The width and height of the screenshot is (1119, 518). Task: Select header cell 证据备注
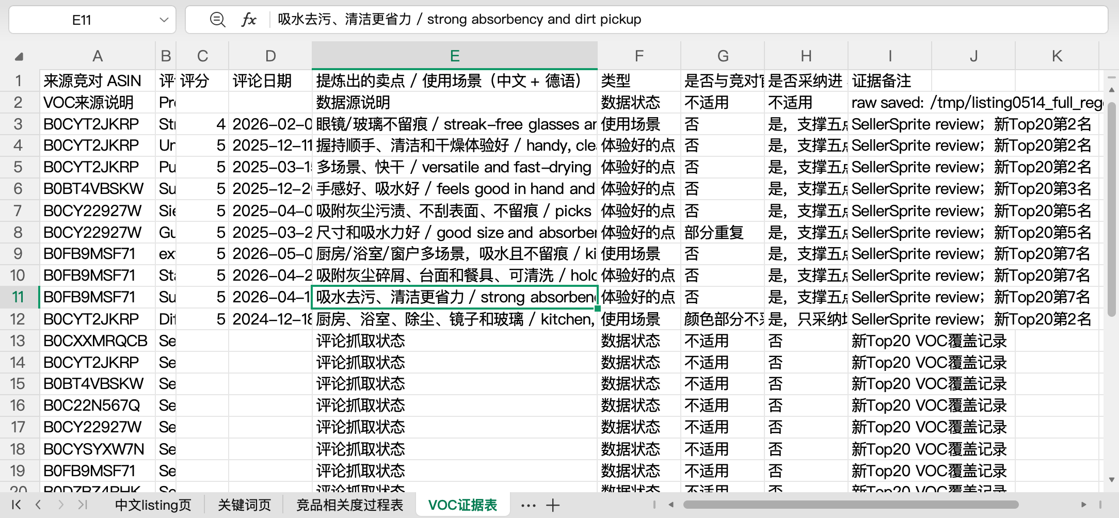(890, 81)
